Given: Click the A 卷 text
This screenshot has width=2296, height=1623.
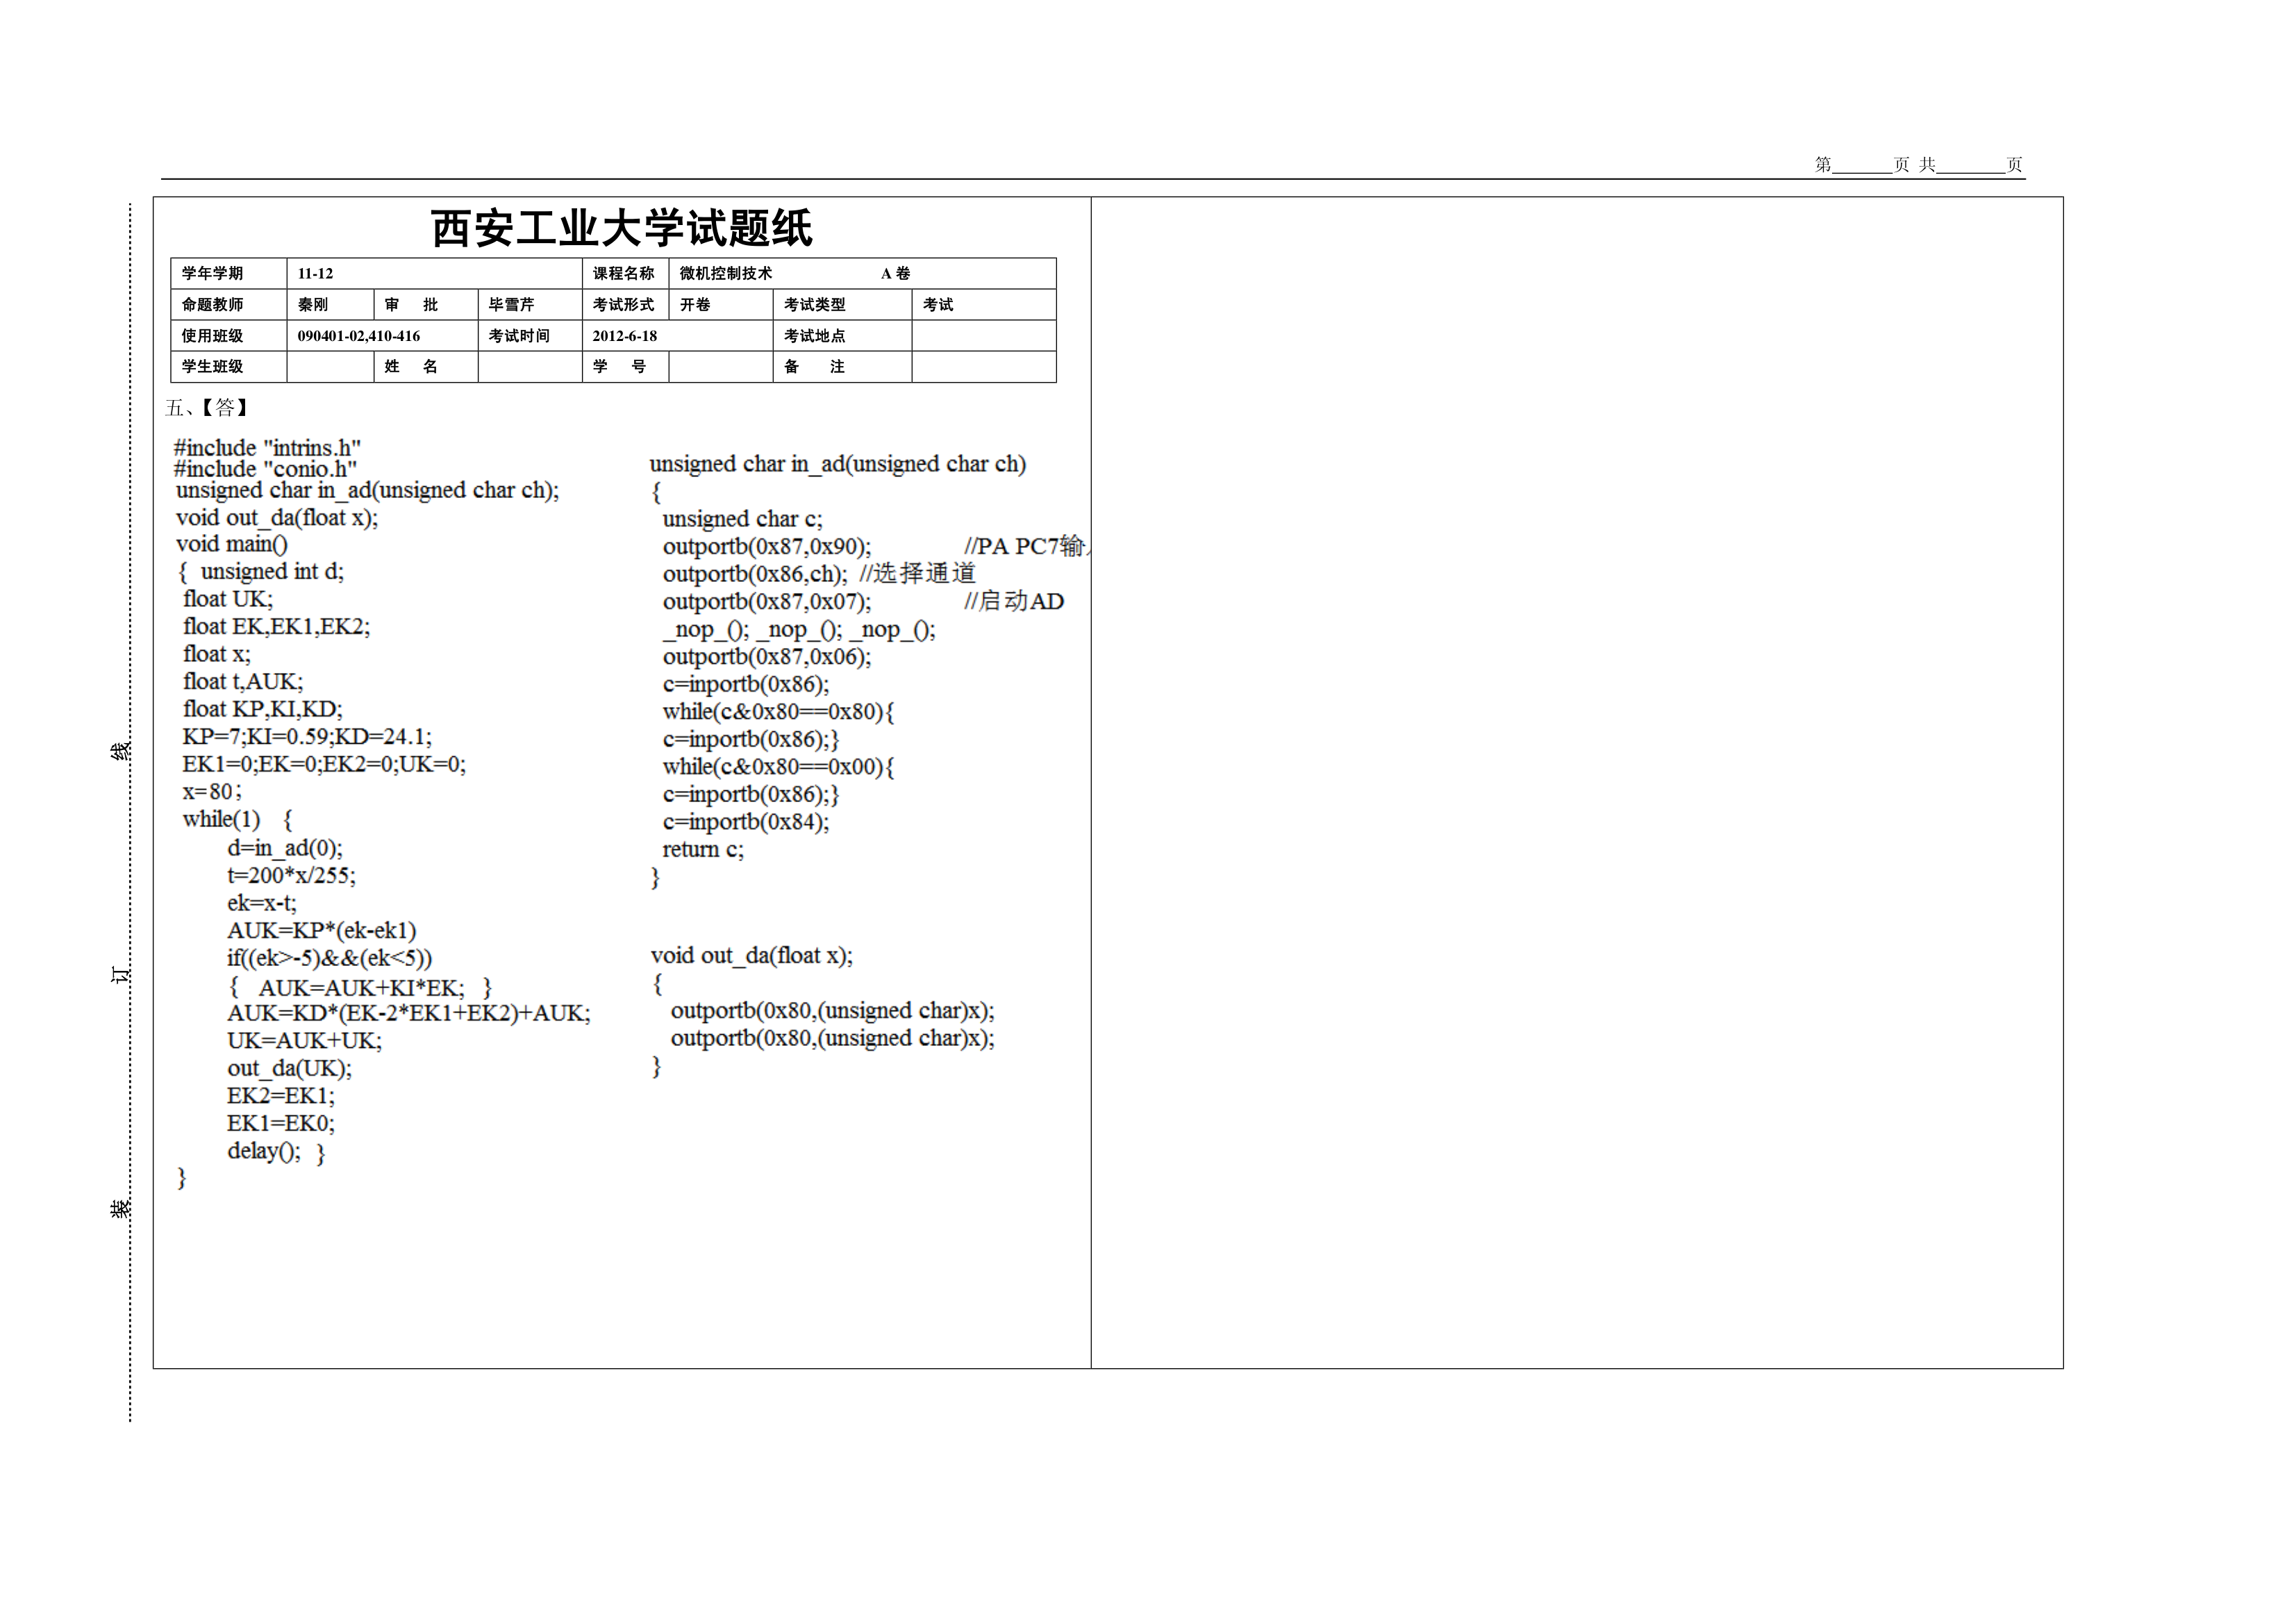Looking at the screenshot, I should (x=896, y=273).
